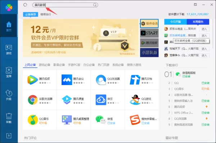
Task: Open the QQ游戏 penguin icon
Action: click(135, 100)
